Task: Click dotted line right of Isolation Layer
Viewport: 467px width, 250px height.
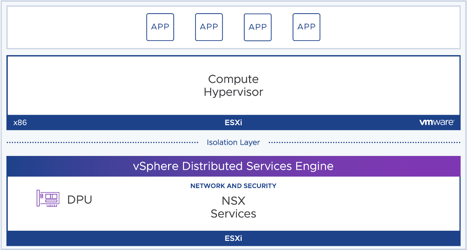Action: [x=364, y=142]
